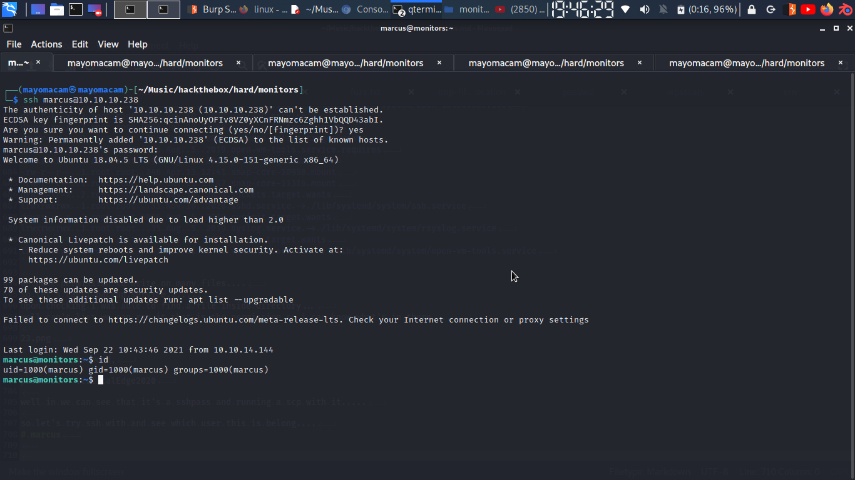855x480 pixels.
Task: Open the Firefox 'linux -' taskbar window
Action: click(x=263, y=9)
